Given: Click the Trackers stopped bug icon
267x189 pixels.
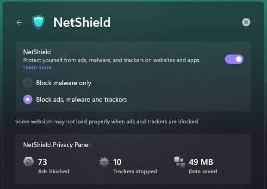Looking at the screenshot, I should tap(104, 162).
